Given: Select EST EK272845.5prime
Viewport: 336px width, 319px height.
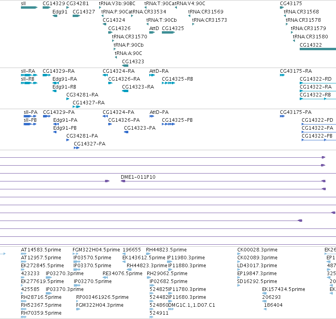Looking at the screenshot, I should click(23, 270).
